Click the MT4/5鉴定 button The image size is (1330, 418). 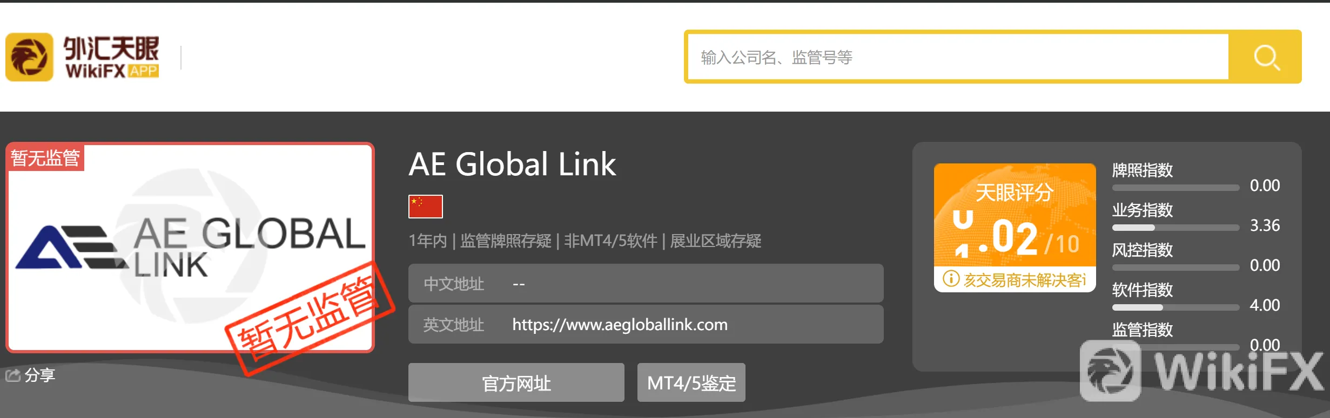click(691, 383)
